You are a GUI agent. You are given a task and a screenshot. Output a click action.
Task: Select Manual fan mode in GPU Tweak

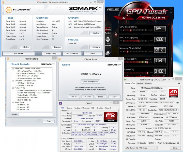point(143,76)
